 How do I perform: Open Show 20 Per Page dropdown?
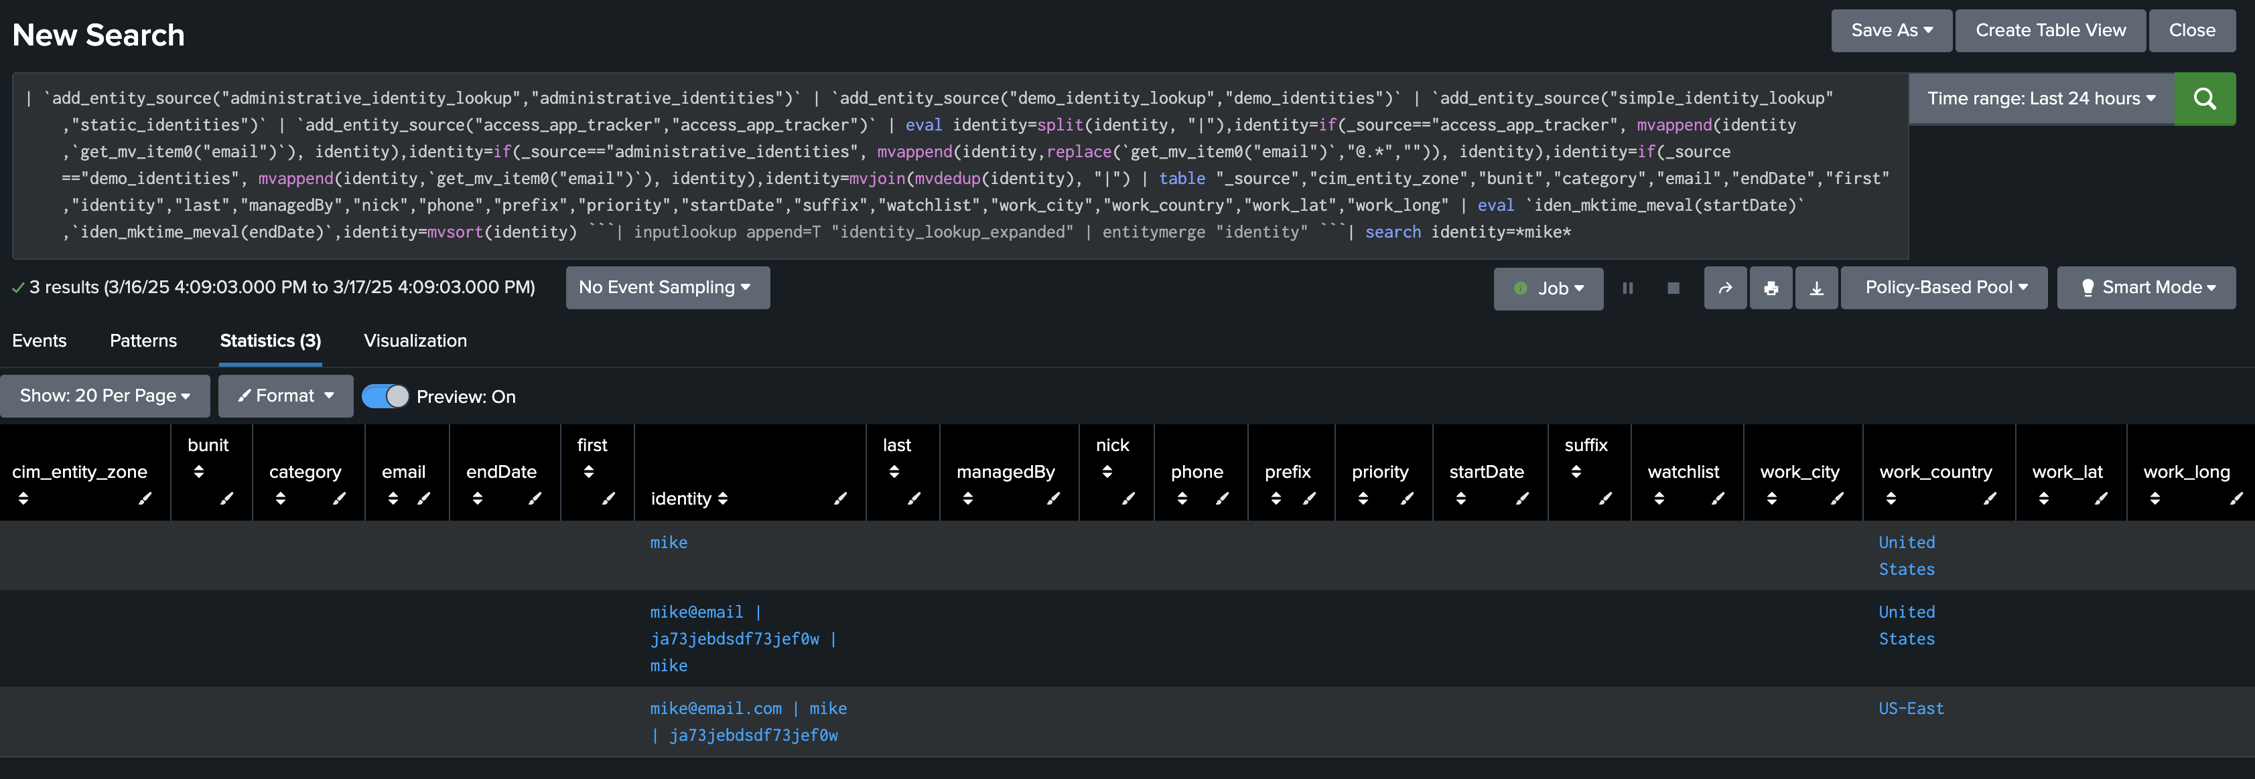105,396
